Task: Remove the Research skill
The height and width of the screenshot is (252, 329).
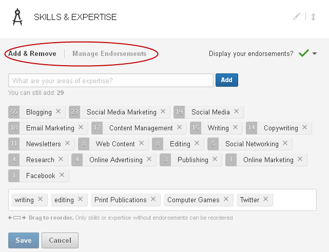Action: coord(61,159)
